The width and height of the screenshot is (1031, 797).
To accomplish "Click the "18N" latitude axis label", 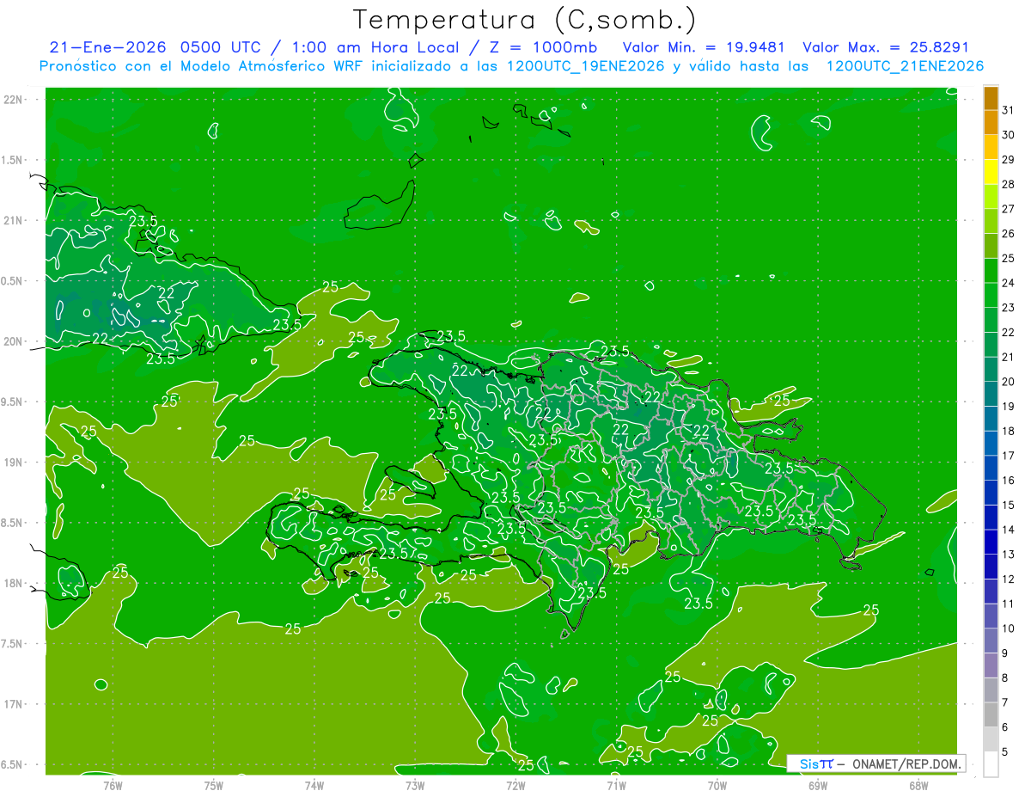I will coord(14,584).
